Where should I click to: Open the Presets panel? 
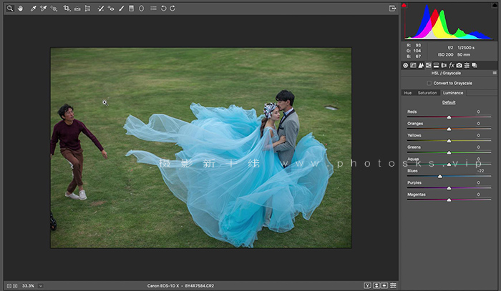(x=467, y=65)
